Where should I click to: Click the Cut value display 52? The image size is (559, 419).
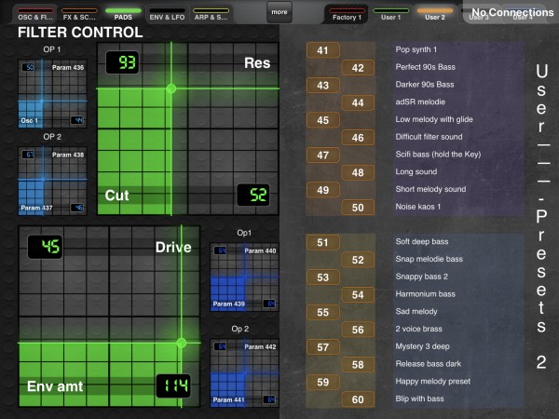(x=253, y=195)
